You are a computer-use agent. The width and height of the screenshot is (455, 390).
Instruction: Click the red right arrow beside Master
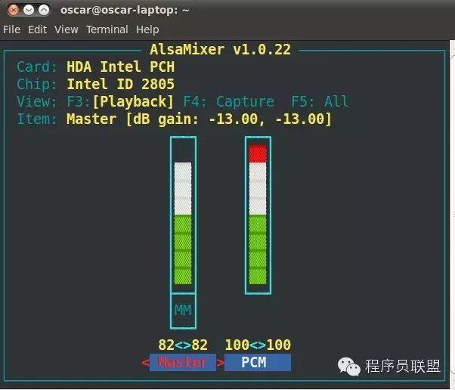click(220, 363)
